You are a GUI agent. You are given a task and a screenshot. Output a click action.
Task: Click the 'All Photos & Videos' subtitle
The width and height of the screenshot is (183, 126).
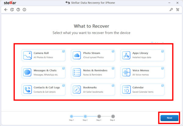click(43, 57)
